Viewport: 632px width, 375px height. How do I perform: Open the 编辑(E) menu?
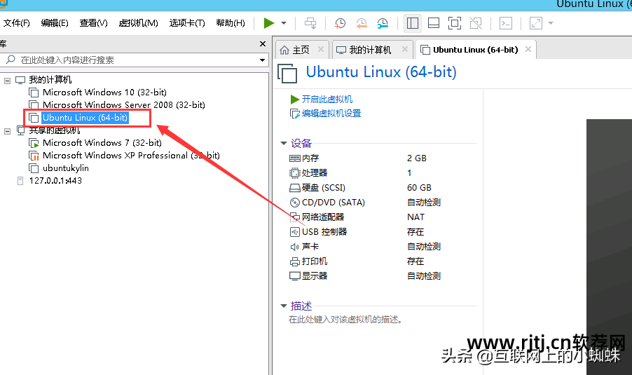(x=55, y=23)
